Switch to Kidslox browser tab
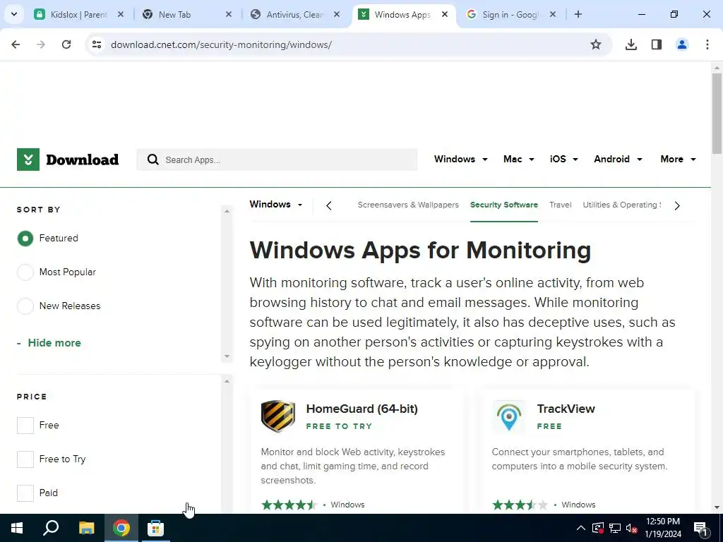The height and width of the screenshot is (542, 723). coord(78,14)
